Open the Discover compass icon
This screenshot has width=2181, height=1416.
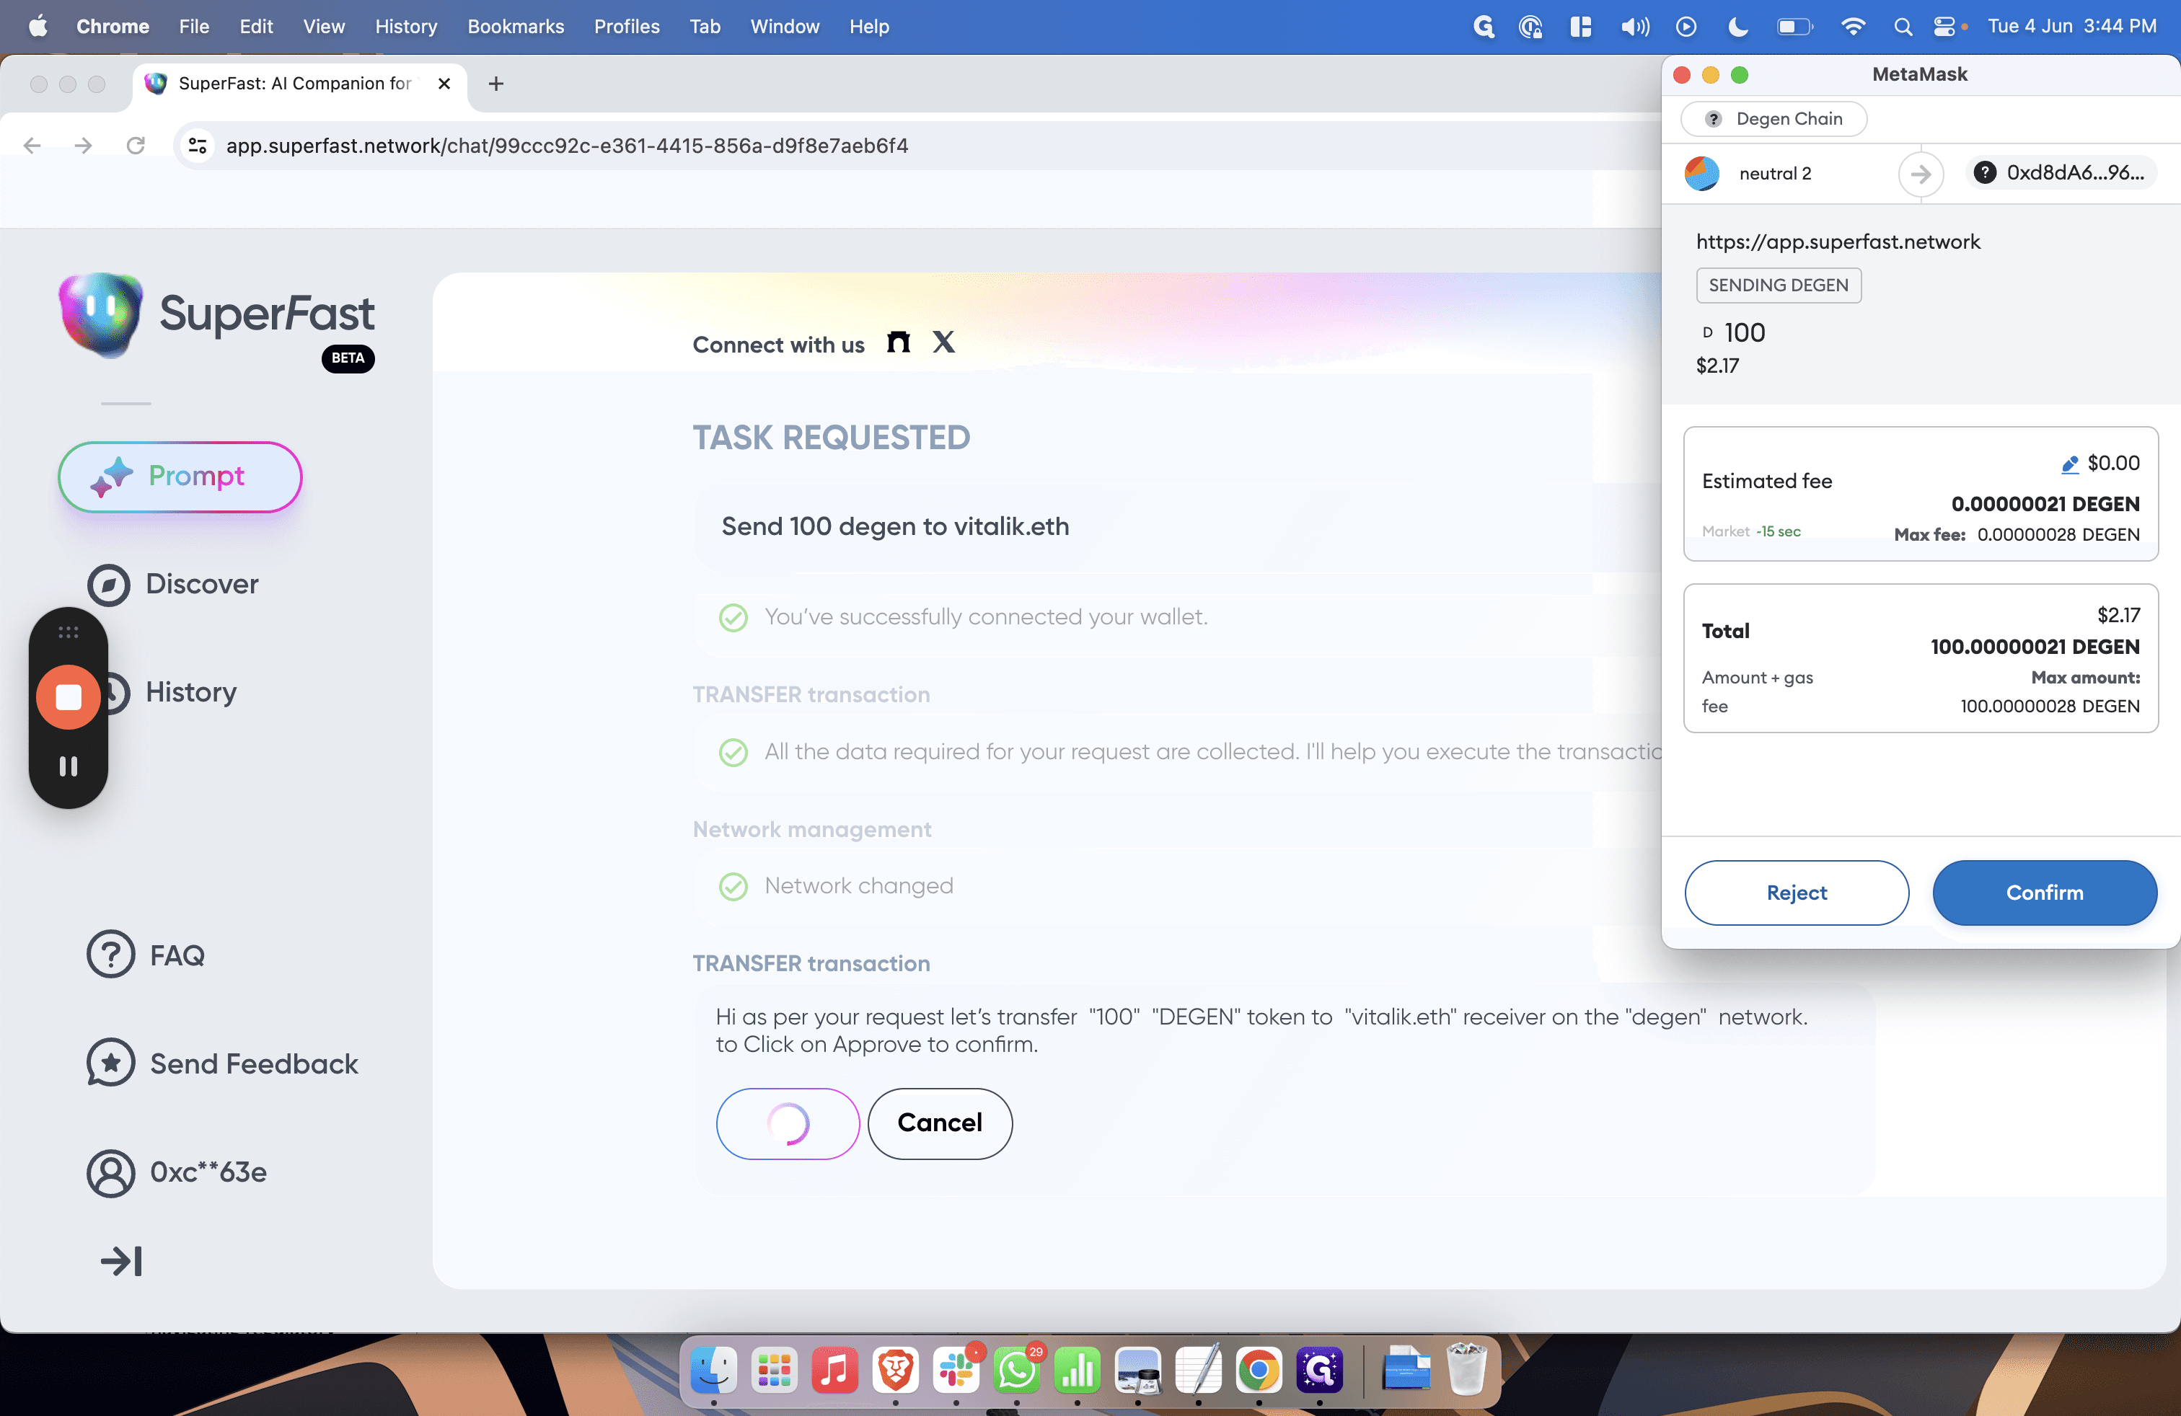pos(109,584)
